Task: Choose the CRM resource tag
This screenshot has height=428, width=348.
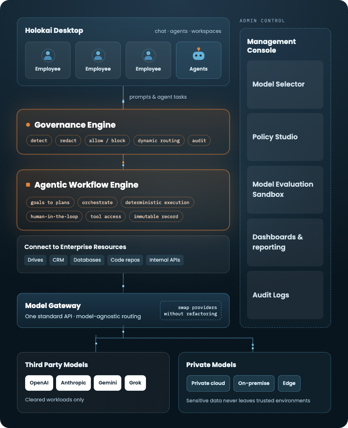Action: [x=58, y=260]
